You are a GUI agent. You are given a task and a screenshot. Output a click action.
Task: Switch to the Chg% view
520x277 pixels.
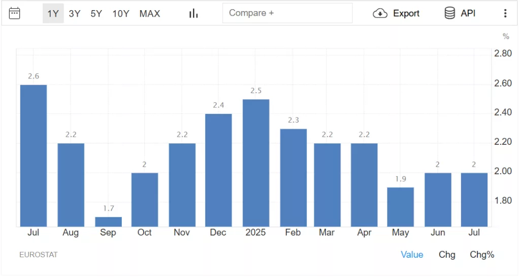482,255
